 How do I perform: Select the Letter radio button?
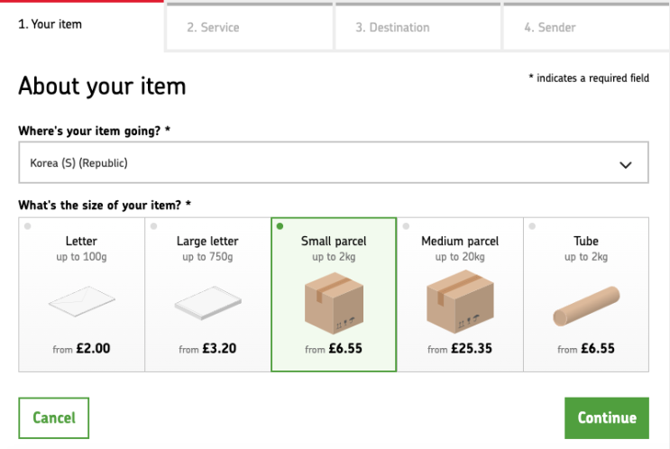pyautogui.click(x=28, y=226)
